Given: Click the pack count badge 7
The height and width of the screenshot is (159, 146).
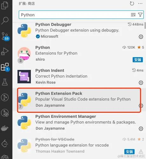Looking at the screenshot, I should (x=20, y=107).
